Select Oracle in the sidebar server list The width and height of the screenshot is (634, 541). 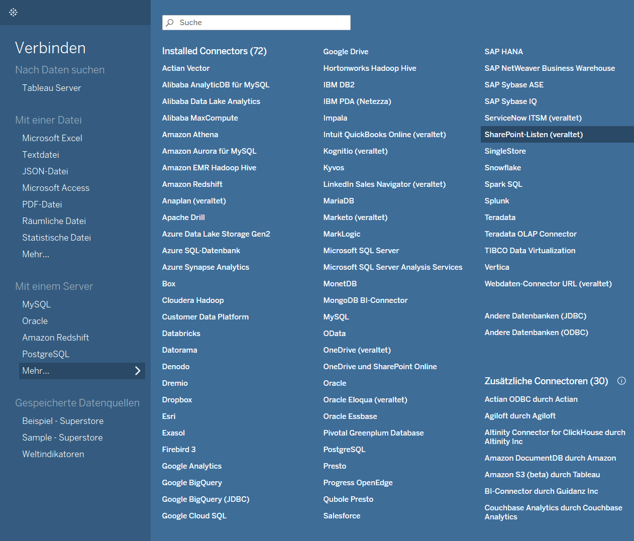(x=35, y=321)
